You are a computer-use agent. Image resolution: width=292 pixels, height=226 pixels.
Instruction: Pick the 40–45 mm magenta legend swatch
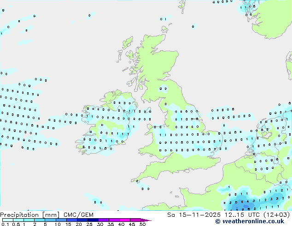125,220
